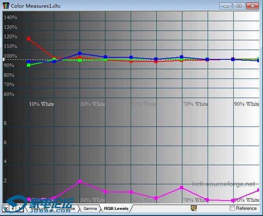Click the small yellow icon in bottom bar
Image resolution: width=263 pixels, height=216 pixels.
coord(194,208)
